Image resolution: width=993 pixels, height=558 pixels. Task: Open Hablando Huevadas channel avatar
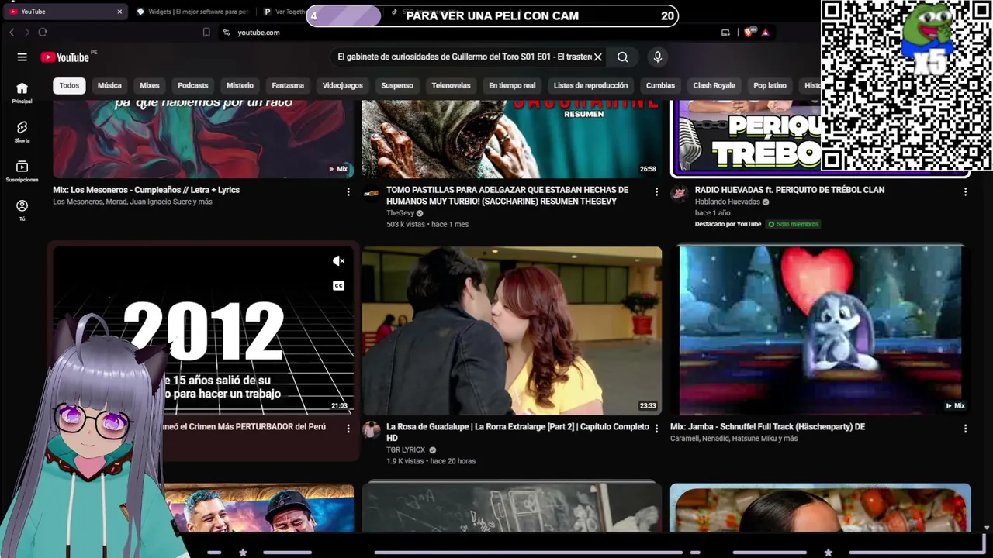tap(680, 193)
